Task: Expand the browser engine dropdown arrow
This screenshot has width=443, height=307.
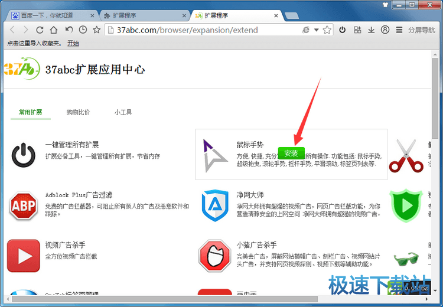Action: coord(317,30)
